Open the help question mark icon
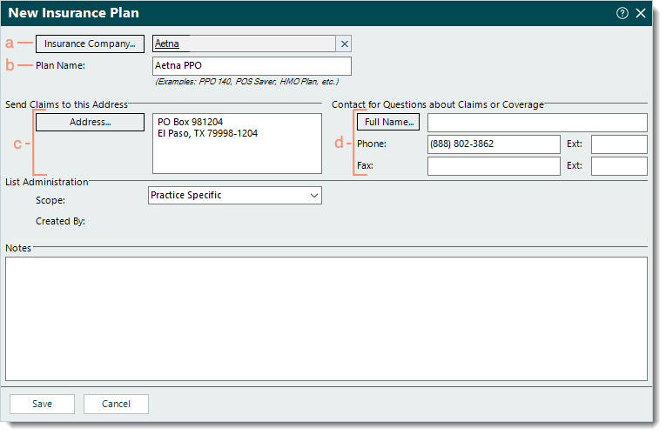The width and height of the screenshot is (666, 435). tap(622, 13)
